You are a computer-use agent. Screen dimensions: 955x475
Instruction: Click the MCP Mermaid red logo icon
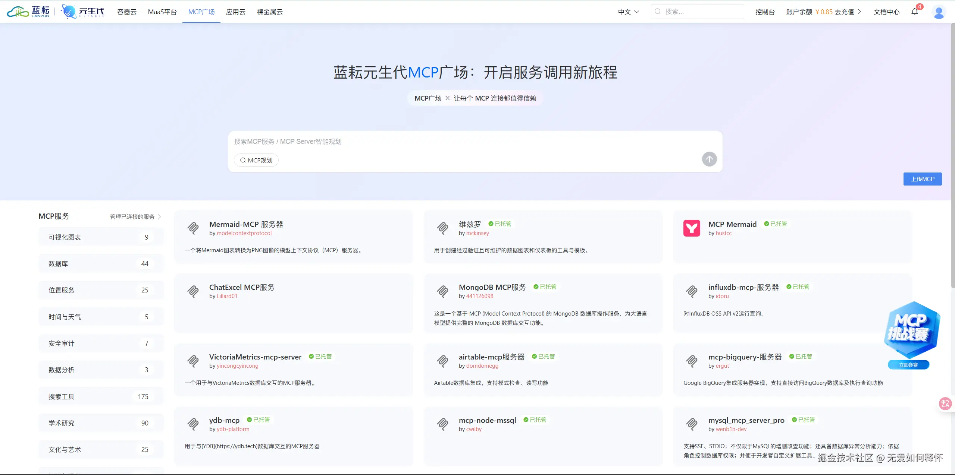[692, 228]
